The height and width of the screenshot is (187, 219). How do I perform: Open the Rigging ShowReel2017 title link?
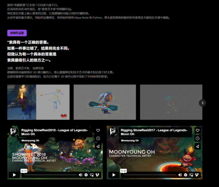(x=154, y=132)
